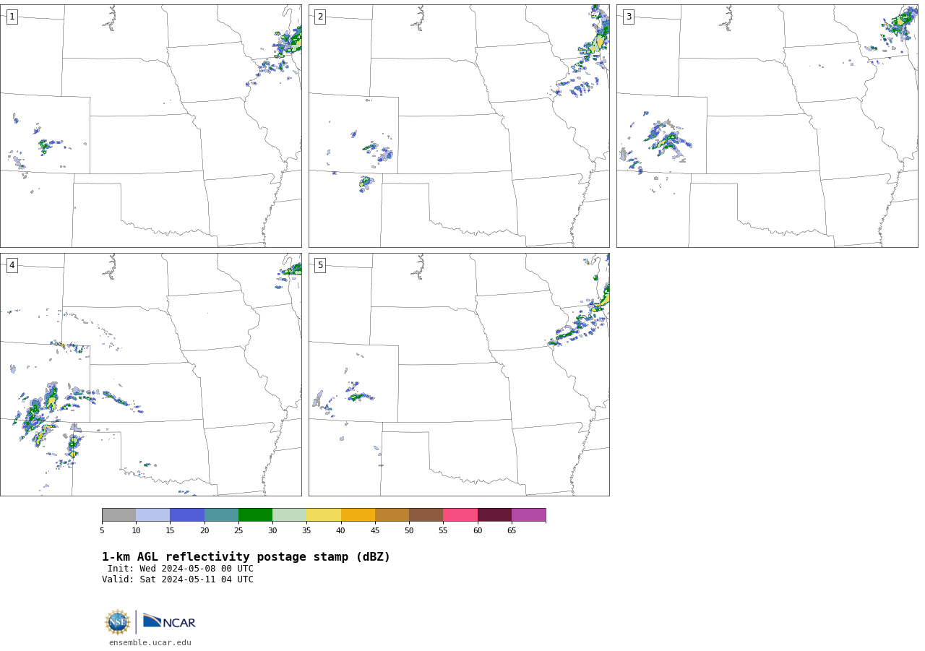Click the 'Valid: Sat 2024-05-11 04 UTC' text
Viewport: 925px width, 651px height.
[178, 579]
